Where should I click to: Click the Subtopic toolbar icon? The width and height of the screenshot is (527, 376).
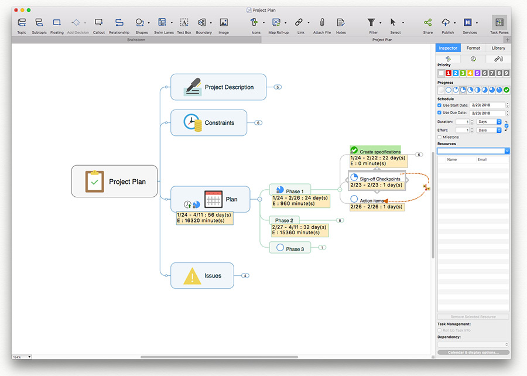[39, 22]
